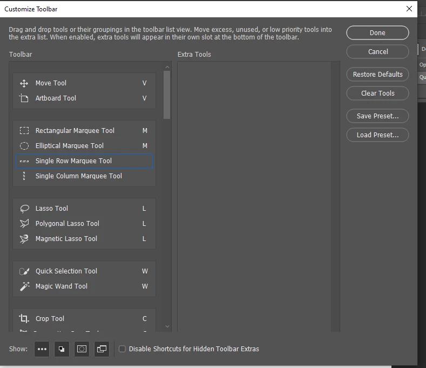Select the Rectangular Marquee Tool icon
This screenshot has height=368, width=426.
24,131
